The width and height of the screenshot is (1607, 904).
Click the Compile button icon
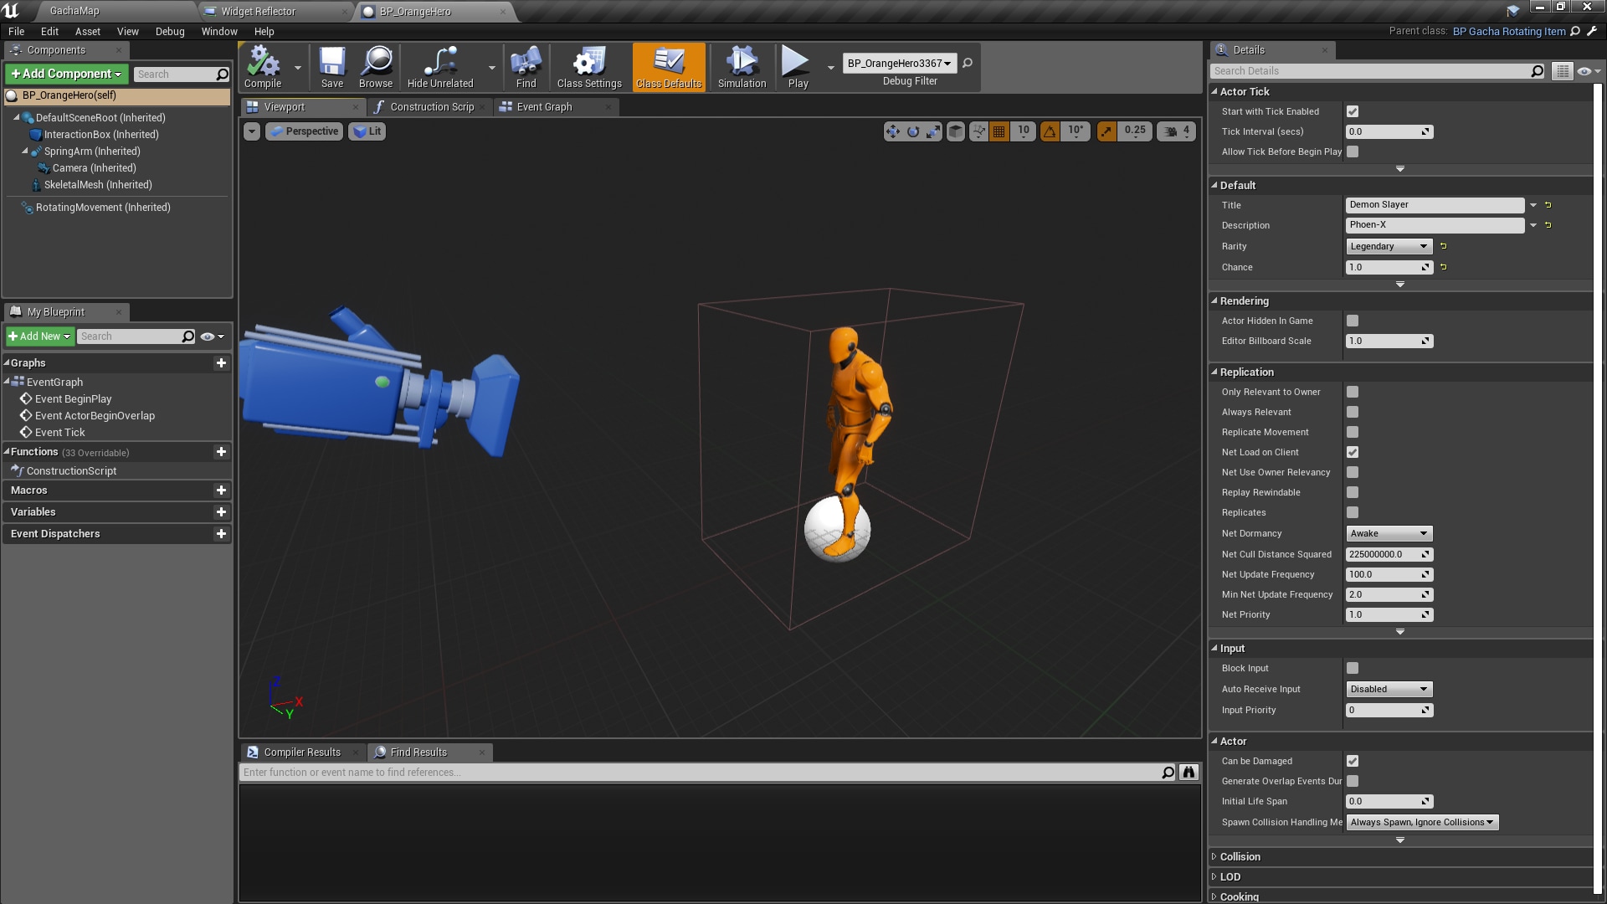coord(263,63)
